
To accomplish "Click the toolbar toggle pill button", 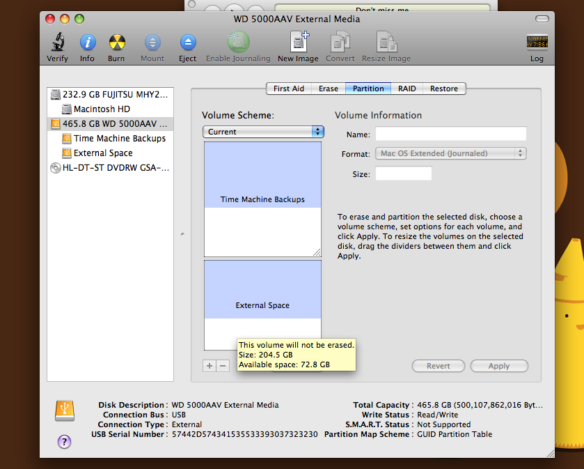I will coord(542,19).
